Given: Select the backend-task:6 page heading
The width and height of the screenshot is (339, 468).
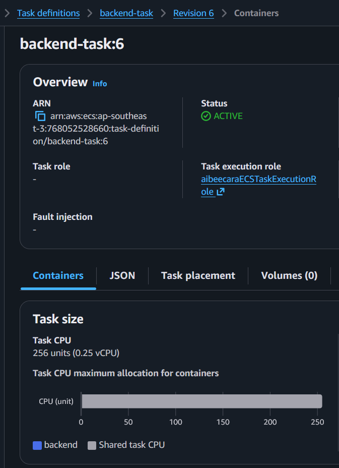Looking at the screenshot, I should [x=72, y=44].
